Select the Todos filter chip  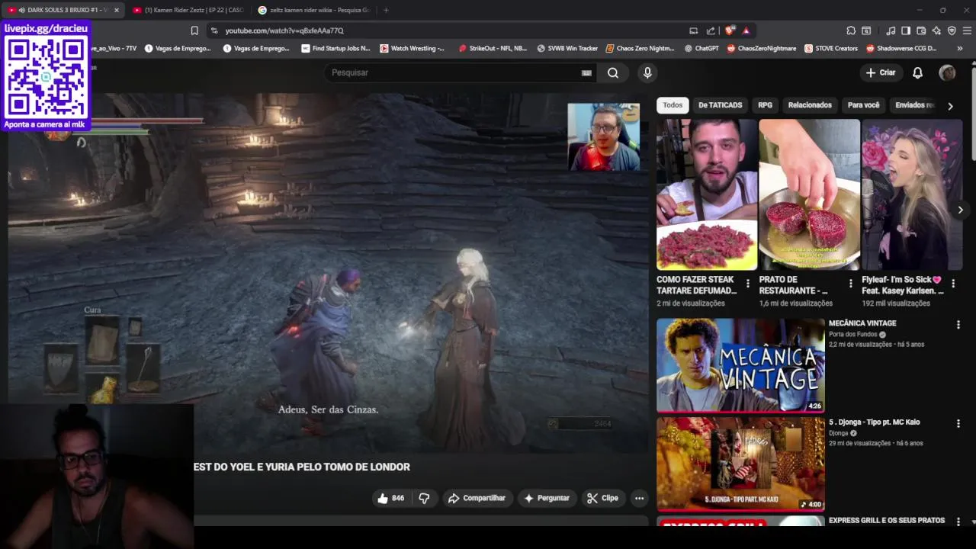(673, 105)
